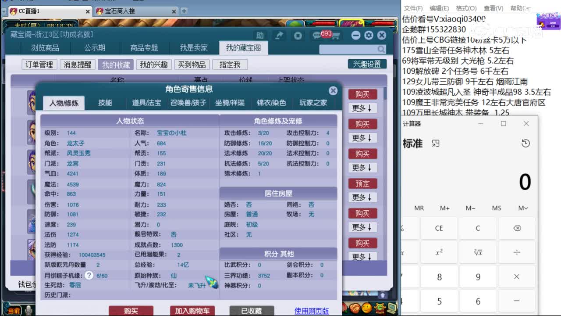The height and width of the screenshot is (316, 561).
Task: Open calculator M∨ memory dropdown
Action: 522,208
